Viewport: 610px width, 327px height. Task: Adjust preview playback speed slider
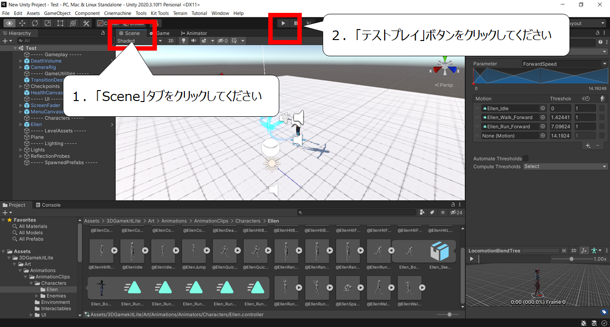[571, 259]
